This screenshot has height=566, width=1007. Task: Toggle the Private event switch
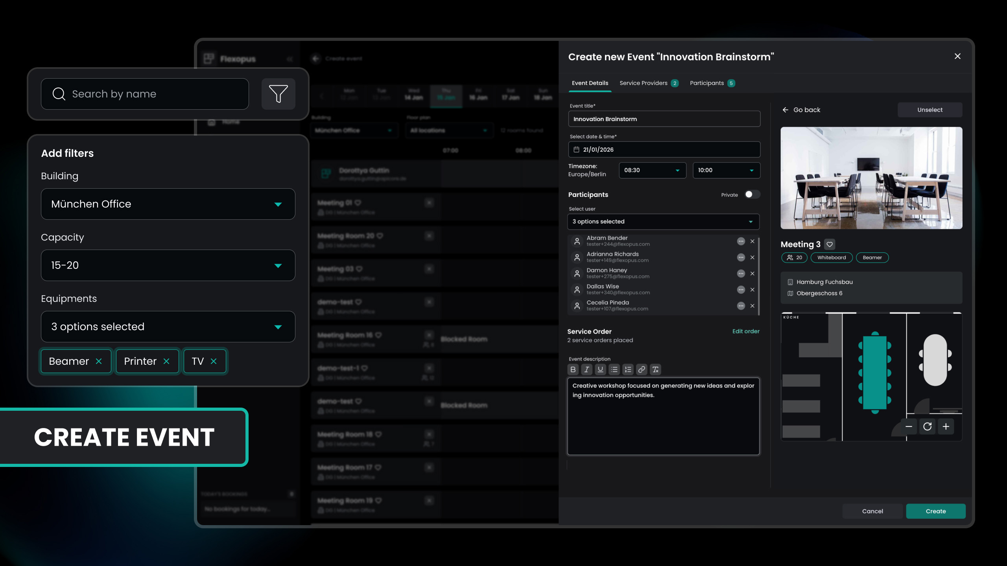click(x=752, y=195)
